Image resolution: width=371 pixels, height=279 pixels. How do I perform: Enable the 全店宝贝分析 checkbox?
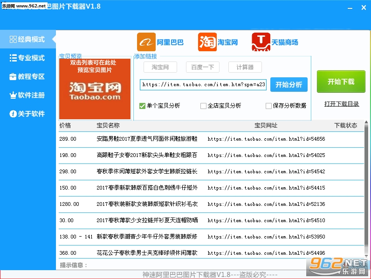click(203, 106)
